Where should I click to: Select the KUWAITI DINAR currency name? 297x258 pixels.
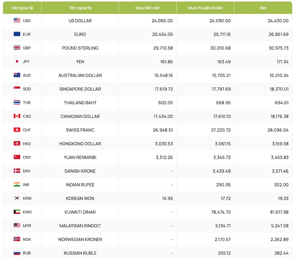(80, 212)
